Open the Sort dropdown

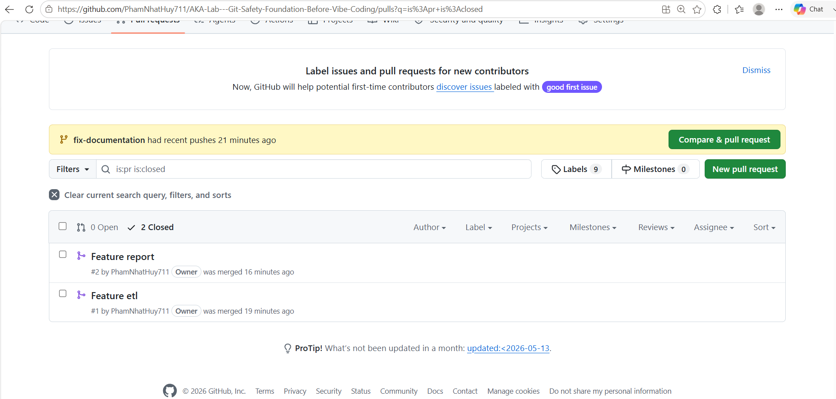click(x=764, y=227)
